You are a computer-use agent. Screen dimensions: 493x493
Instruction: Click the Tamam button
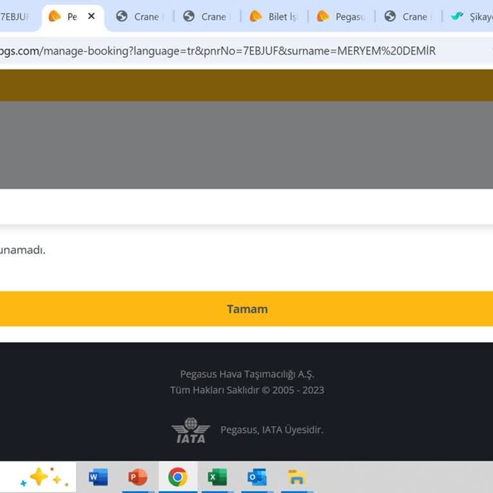tap(246, 309)
